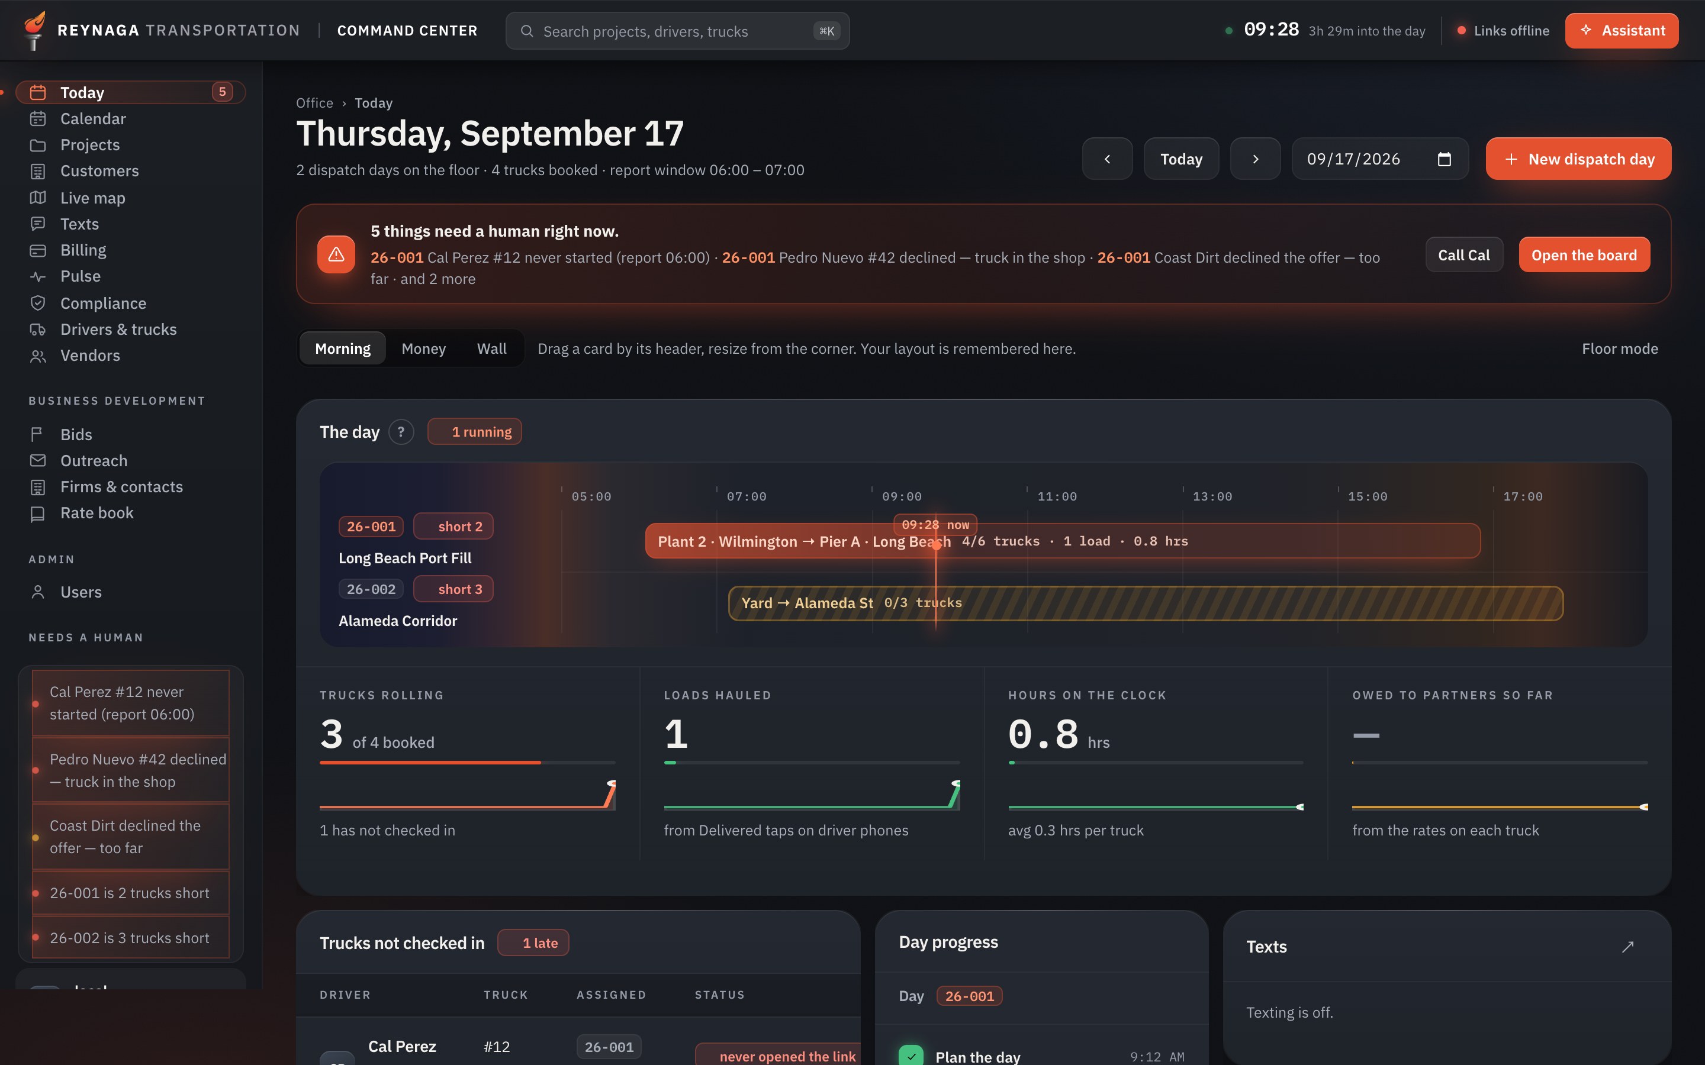Click the alert warning triangle icon
Image resolution: width=1705 pixels, height=1065 pixels.
pyautogui.click(x=336, y=254)
